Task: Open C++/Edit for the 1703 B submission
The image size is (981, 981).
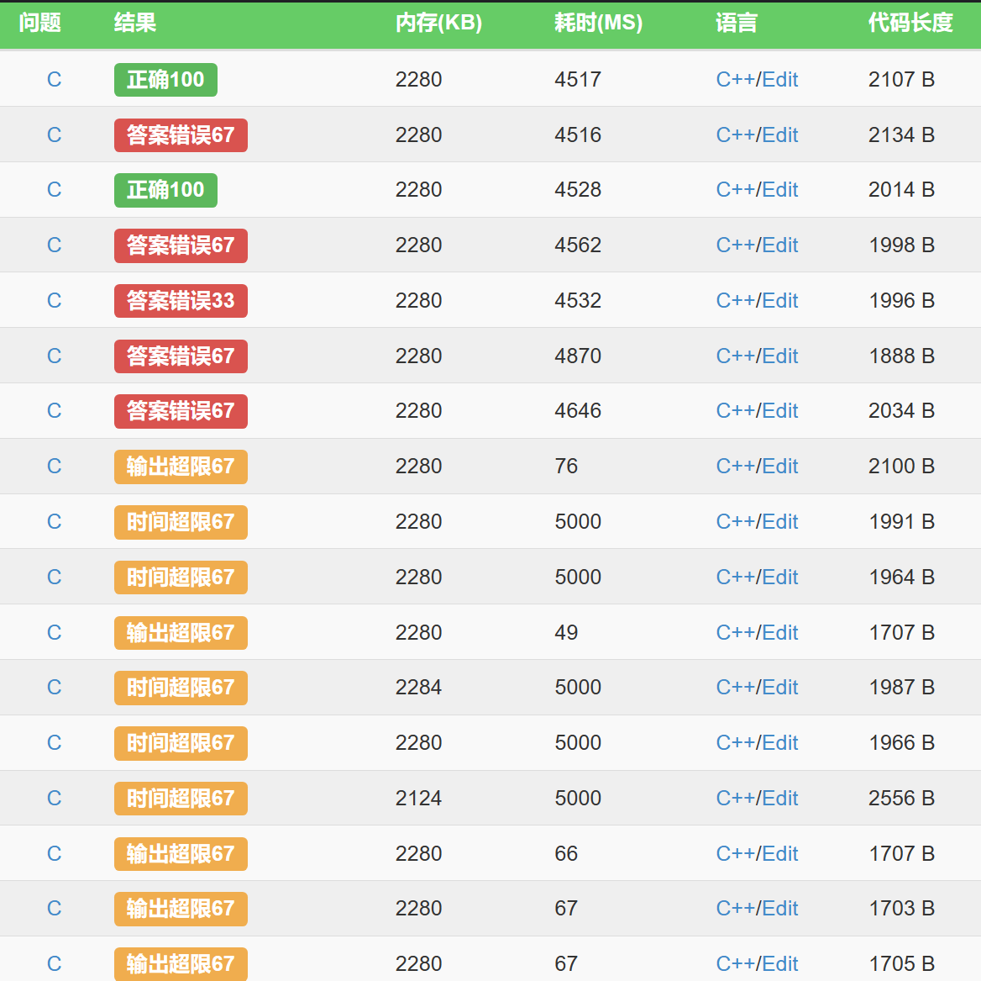Action: click(x=757, y=909)
